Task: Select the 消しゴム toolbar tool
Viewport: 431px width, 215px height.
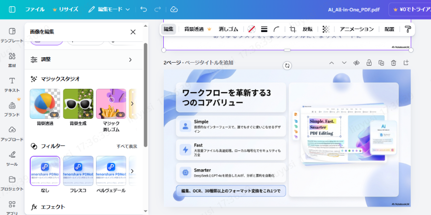Action: 229,29
